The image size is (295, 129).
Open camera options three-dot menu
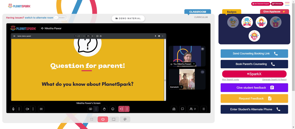[33, 109]
